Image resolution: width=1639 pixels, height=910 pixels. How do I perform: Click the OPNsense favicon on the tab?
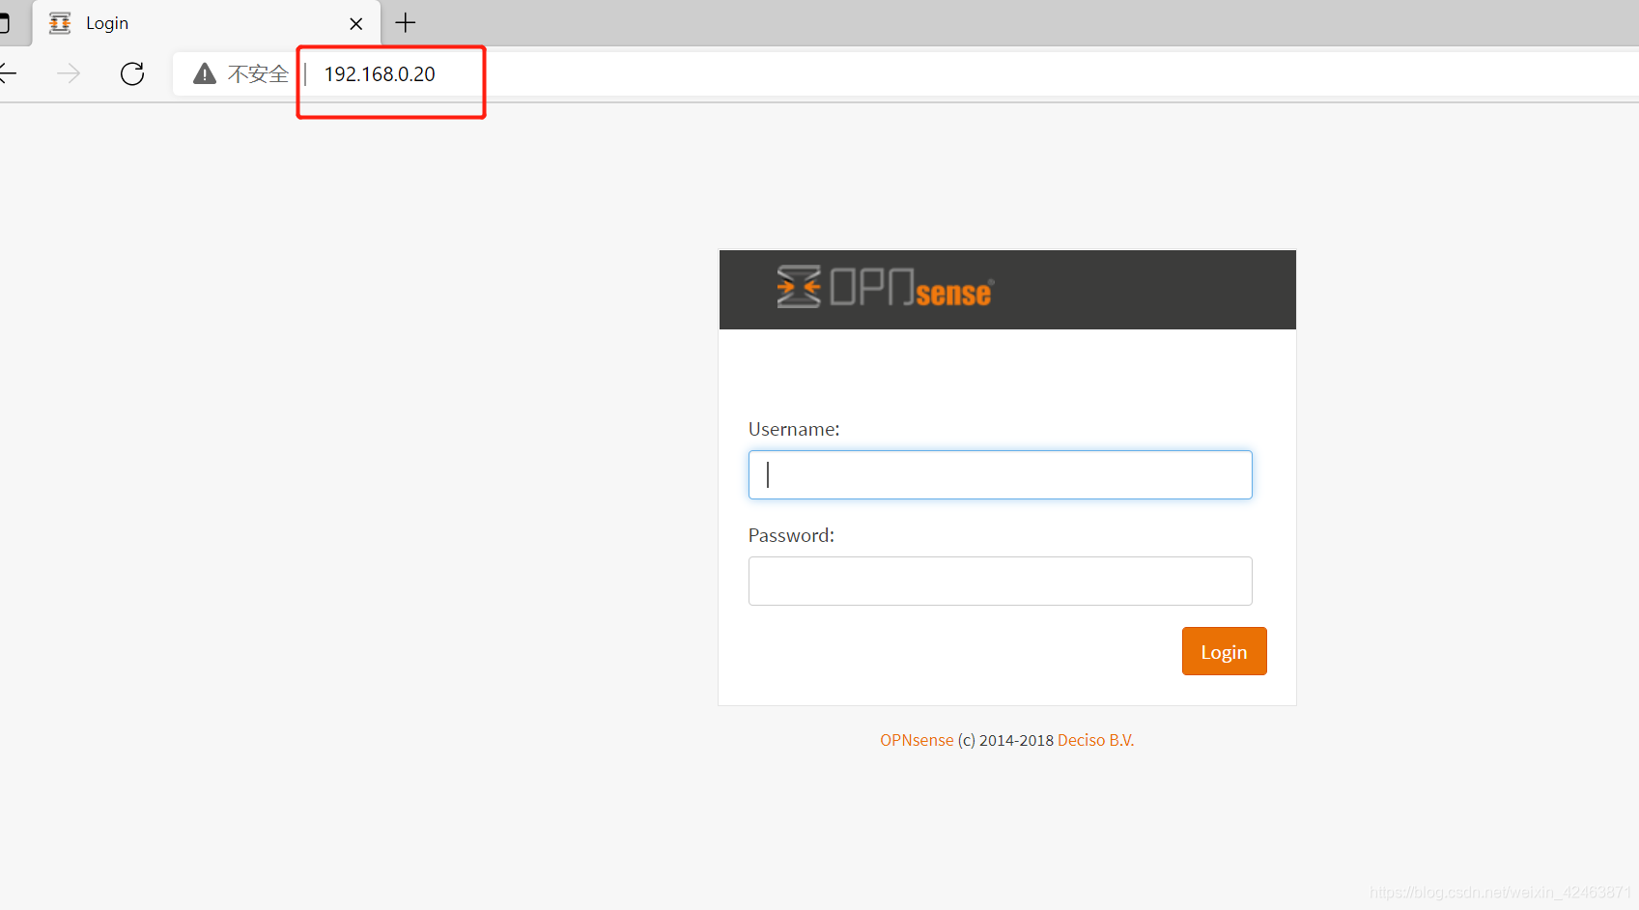[60, 23]
